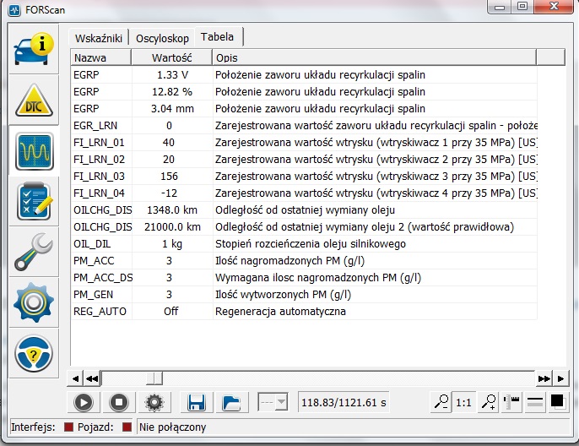579x446 pixels.
Task: Click the Wartość column header
Action: pos(171,58)
